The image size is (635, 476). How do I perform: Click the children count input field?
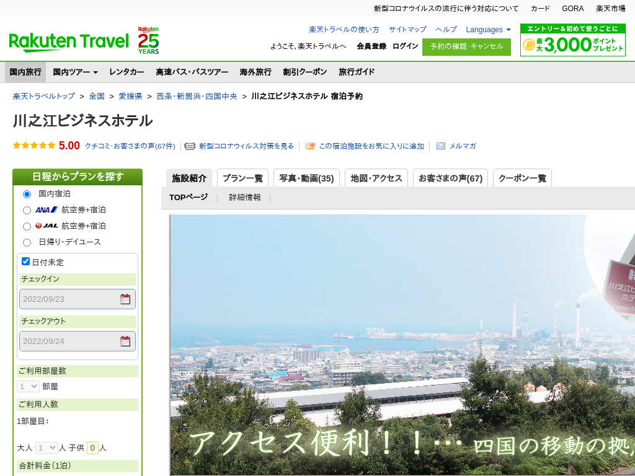pos(92,447)
